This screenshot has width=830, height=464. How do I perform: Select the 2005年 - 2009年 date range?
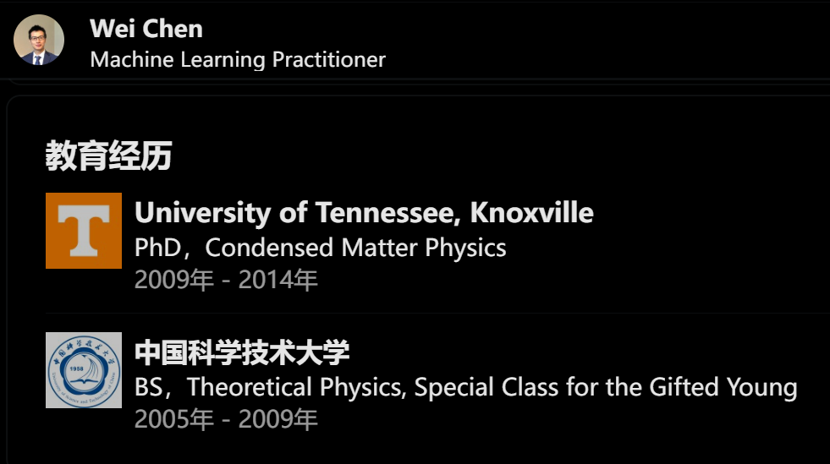click(226, 419)
